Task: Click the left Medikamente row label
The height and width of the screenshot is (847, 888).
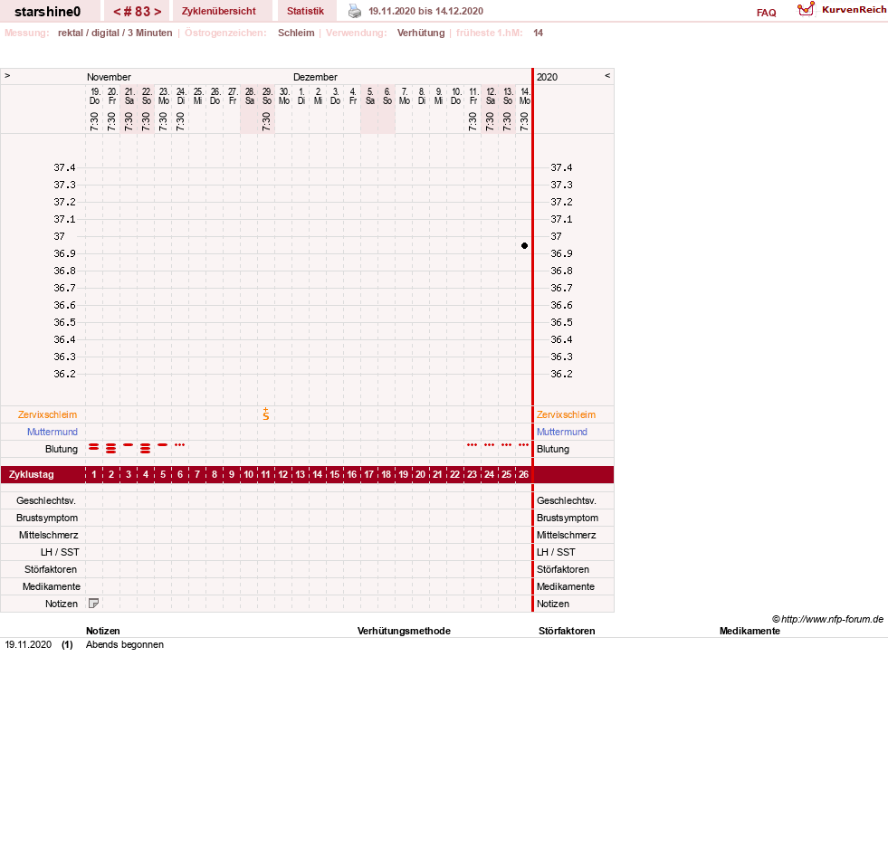Action: [x=52, y=586]
